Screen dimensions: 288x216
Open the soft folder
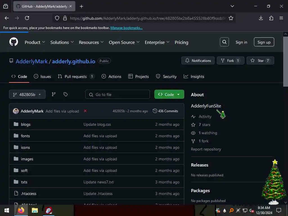pos(24,170)
